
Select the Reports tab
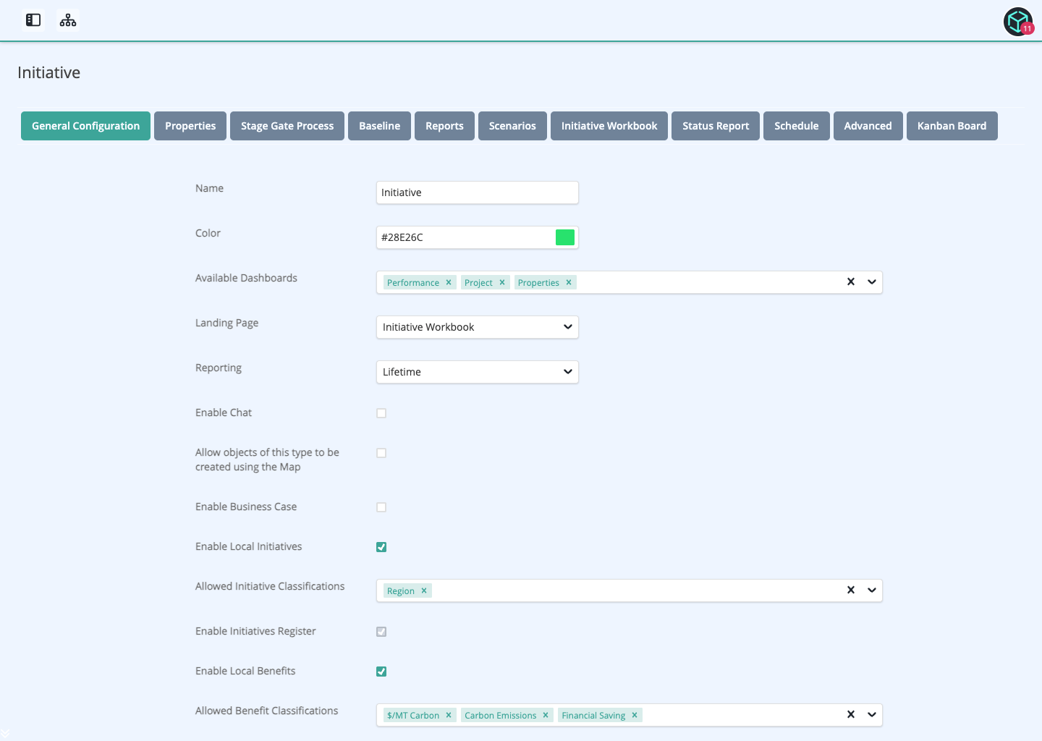click(x=444, y=126)
